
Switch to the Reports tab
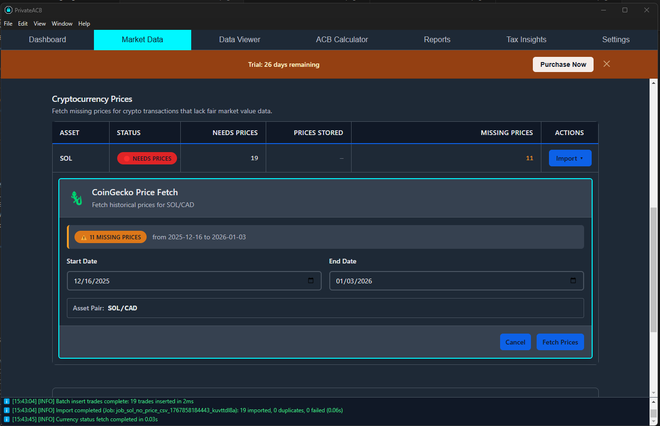point(437,40)
